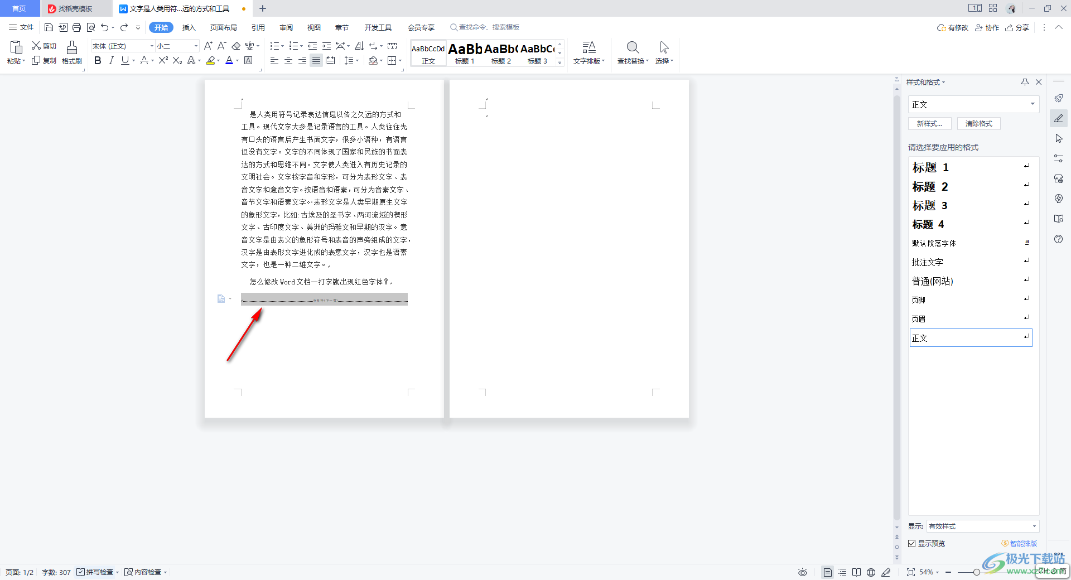Toggle italic formatting
The image size is (1071, 580).
(112, 60)
